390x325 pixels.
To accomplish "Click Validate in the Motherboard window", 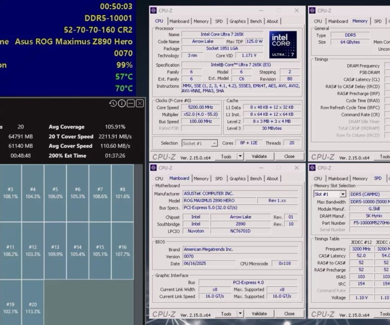I will 259,314.
